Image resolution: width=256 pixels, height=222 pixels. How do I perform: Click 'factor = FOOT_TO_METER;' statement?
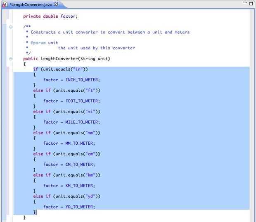tap(71, 101)
